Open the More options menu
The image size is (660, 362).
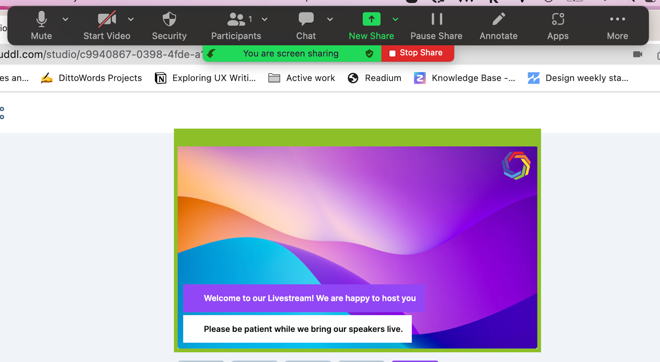[x=618, y=26]
